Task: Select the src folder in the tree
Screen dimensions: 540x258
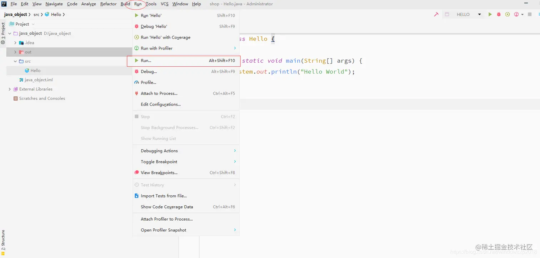Action: pyautogui.click(x=27, y=61)
